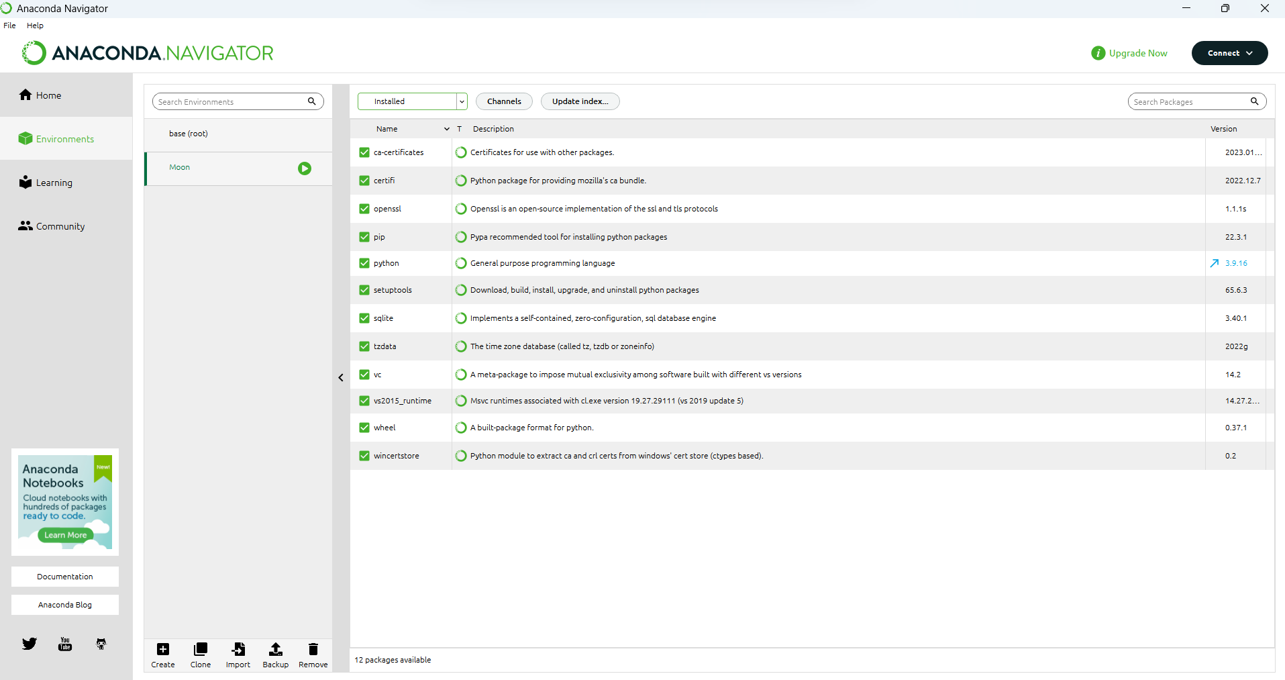
Task: Click the Clone environment icon
Action: (200, 649)
